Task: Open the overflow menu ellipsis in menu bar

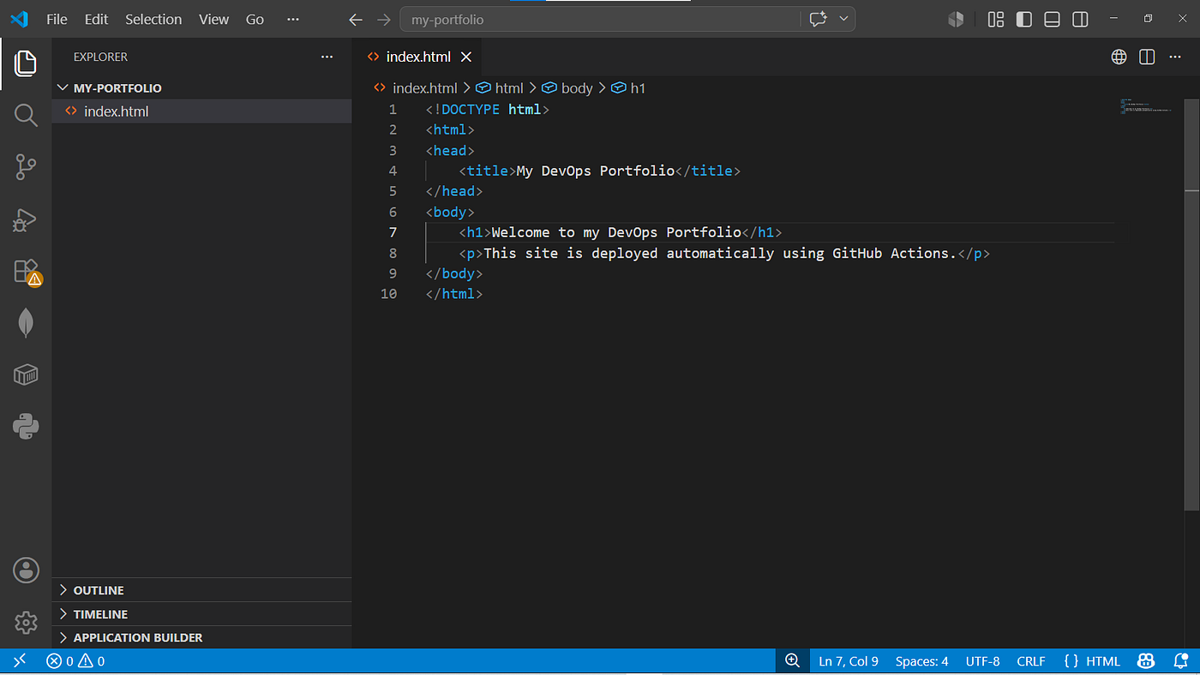Action: point(293,19)
